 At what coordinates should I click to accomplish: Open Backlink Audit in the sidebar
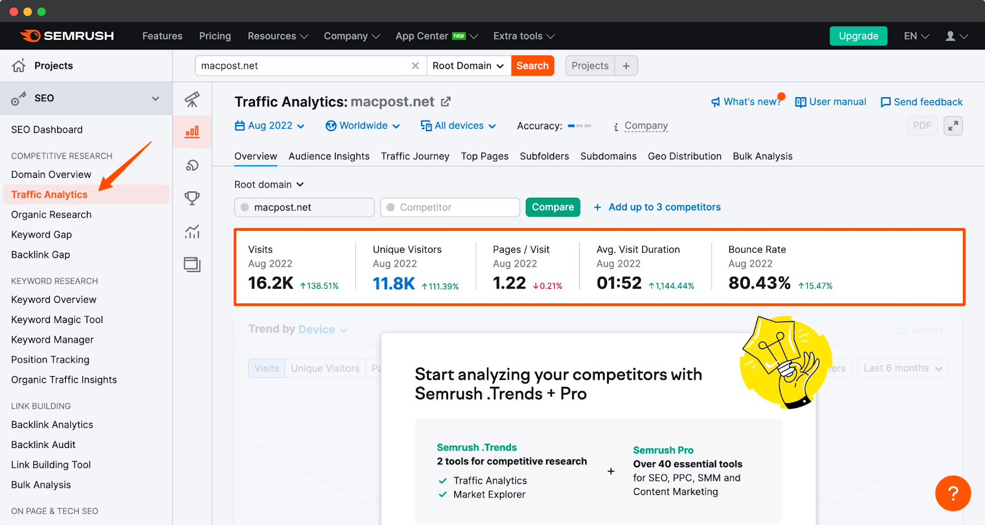click(43, 445)
